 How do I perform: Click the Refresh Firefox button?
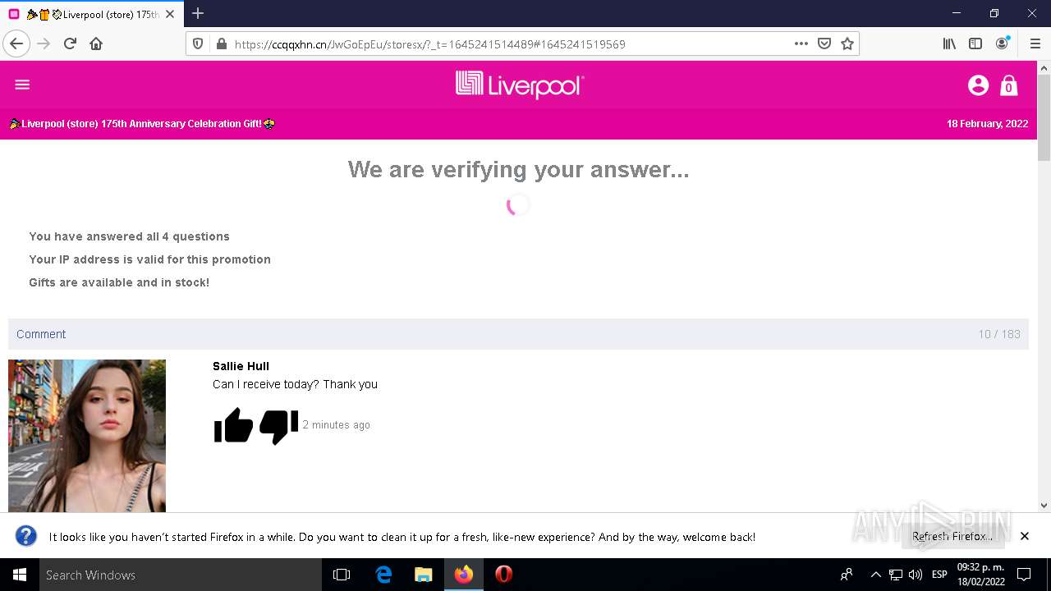click(952, 536)
